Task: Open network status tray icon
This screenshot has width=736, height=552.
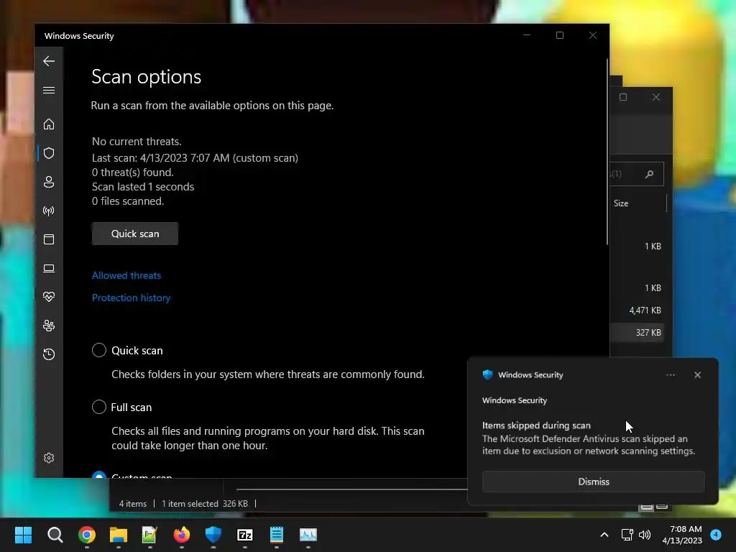Action: (627, 535)
